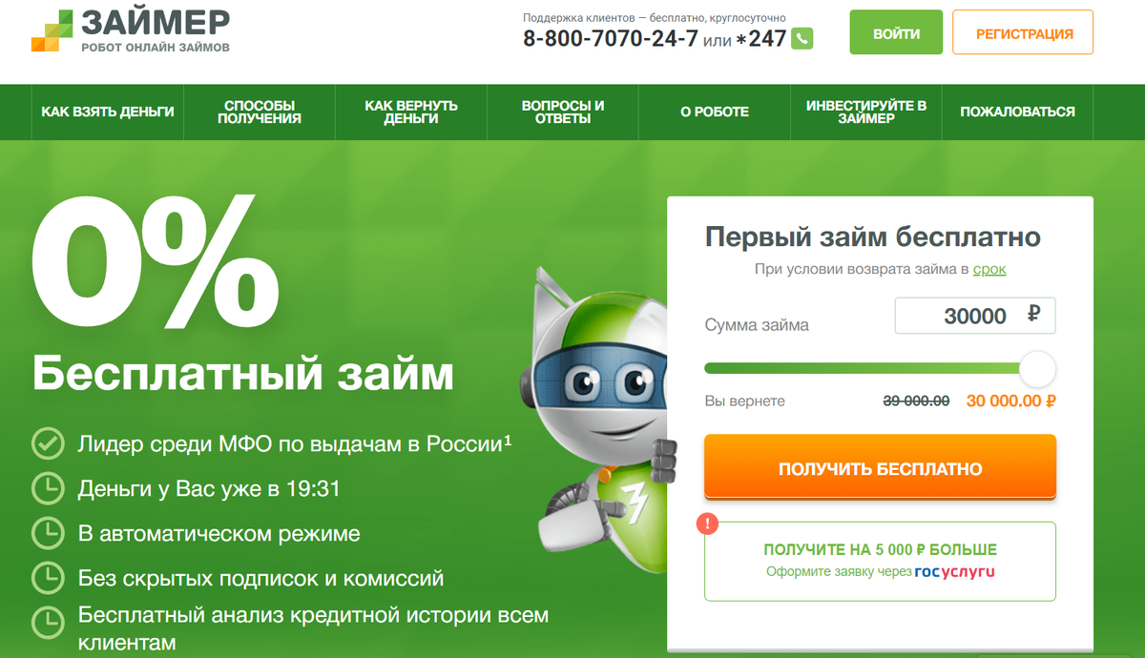The width and height of the screenshot is (1145, 658).
Task: Click the ruble sign in amount field
Action: click(1034, 315)
